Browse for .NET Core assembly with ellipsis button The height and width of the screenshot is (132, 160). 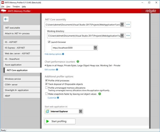pyautogui.click(x=128, y=25)
